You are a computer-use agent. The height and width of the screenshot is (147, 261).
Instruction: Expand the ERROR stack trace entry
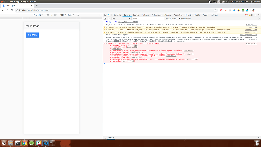pos(107,43)
